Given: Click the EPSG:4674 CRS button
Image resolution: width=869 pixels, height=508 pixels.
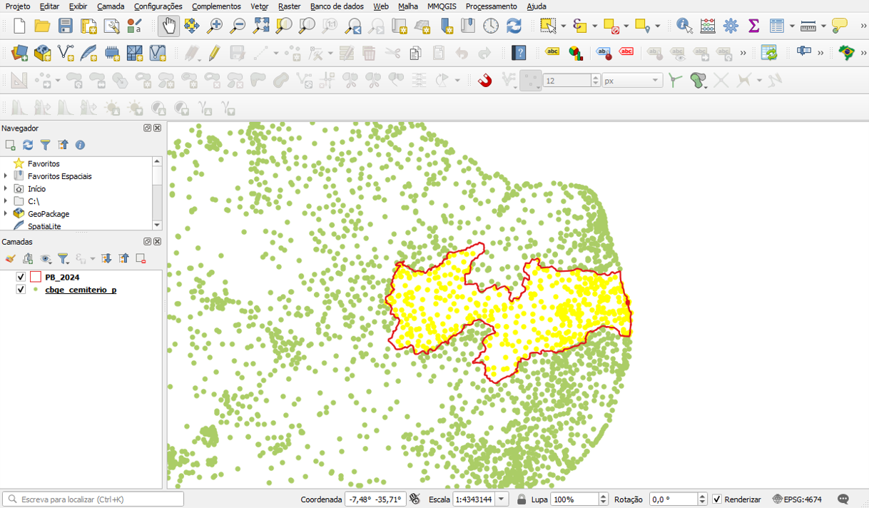Looking at the screenshot, I should point(797,499).
